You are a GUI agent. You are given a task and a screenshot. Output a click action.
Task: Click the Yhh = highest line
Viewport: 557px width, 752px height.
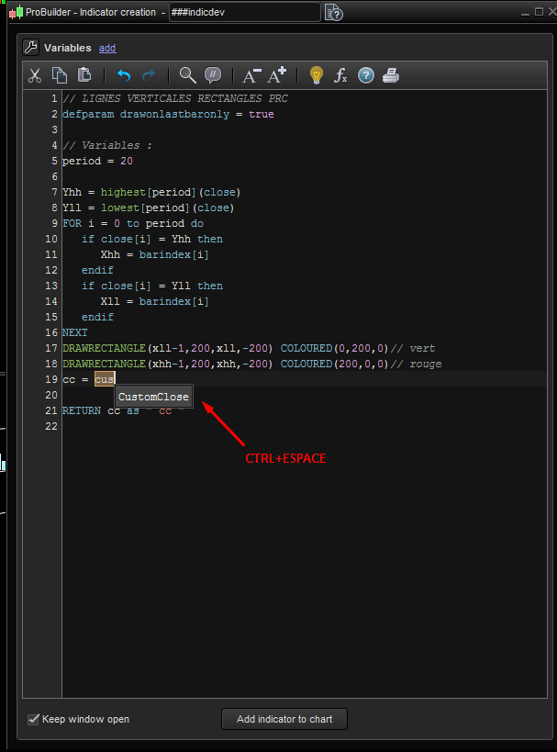coord(151,192)
